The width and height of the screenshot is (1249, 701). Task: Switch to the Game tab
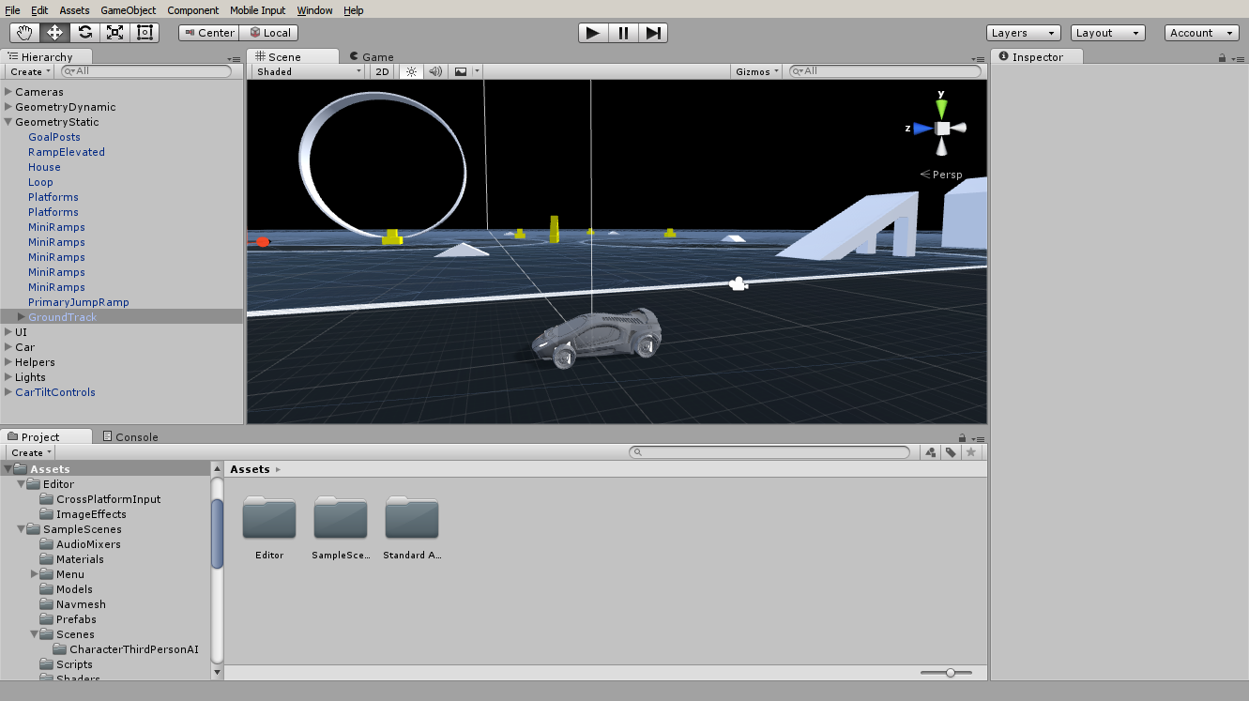coord(372,57)
